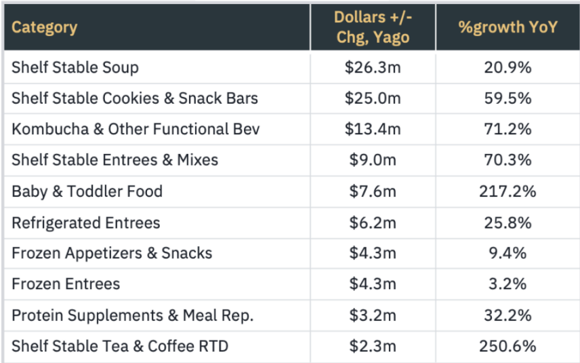Click the 250.6% growth cell
Image resolution: width=580 pixels, height=363 pixels.
(507, 346)
